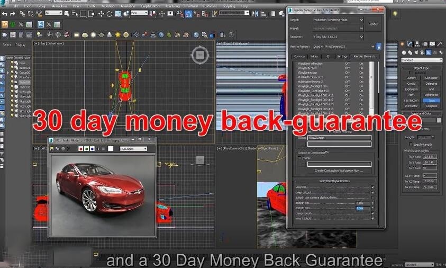
Task: Toggle the Enable Filtering checkbox
Action: coord(330,132)
